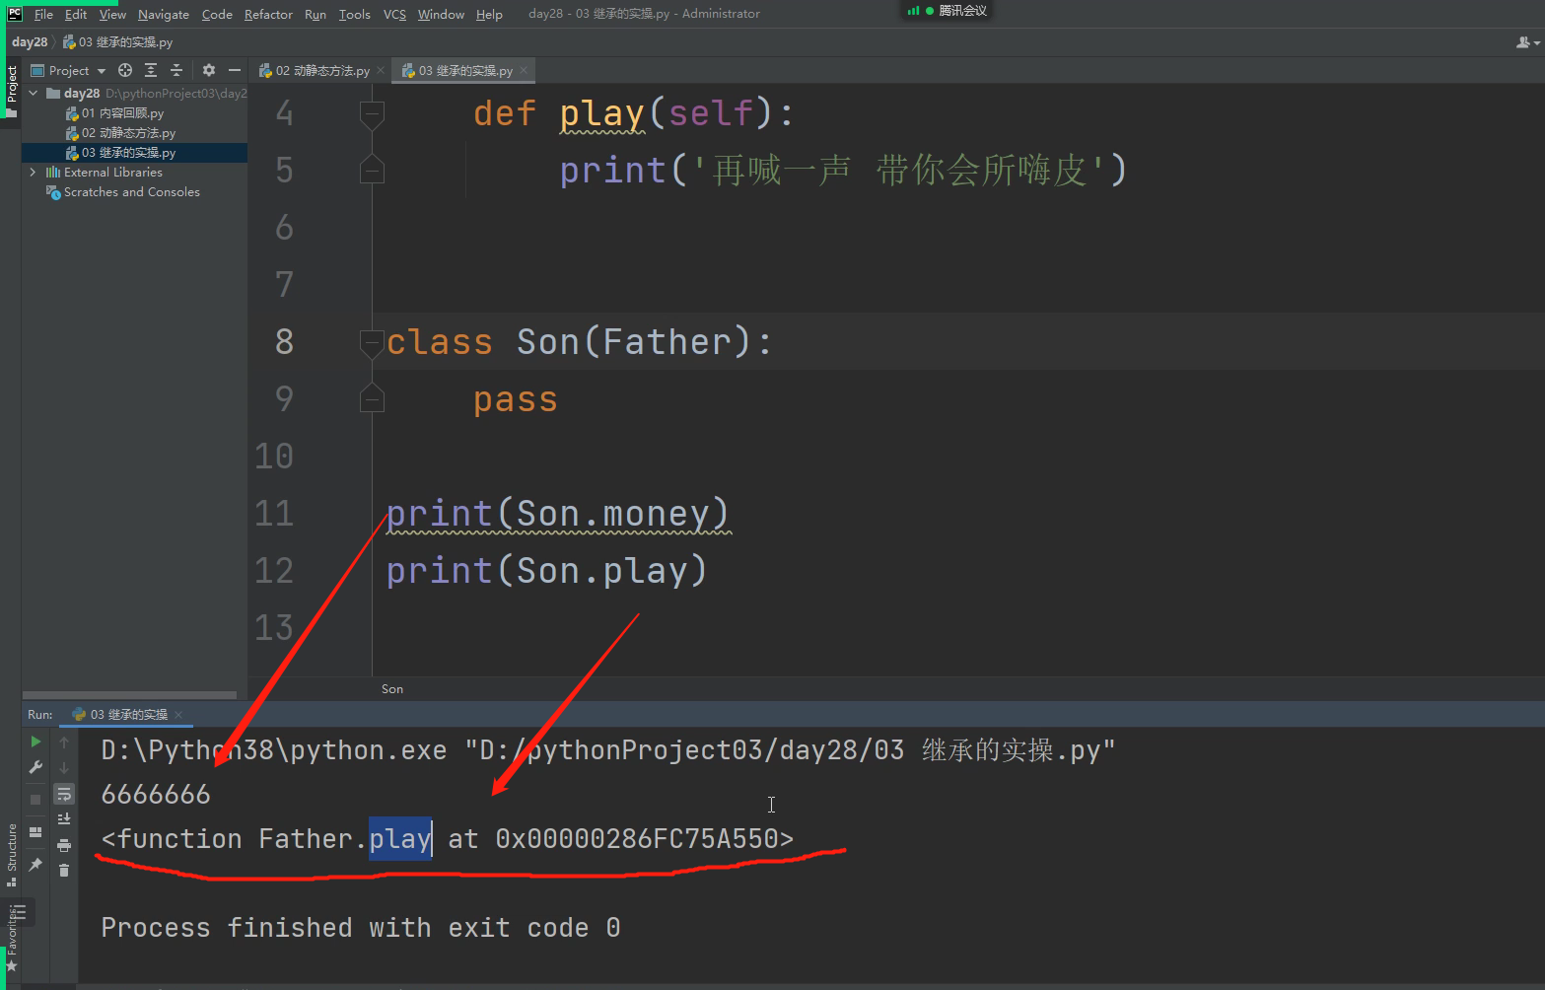This screenshot has width=1545, height=990.
Task: Collapse the day28 folder in Project tree
Action: point(34,94)
